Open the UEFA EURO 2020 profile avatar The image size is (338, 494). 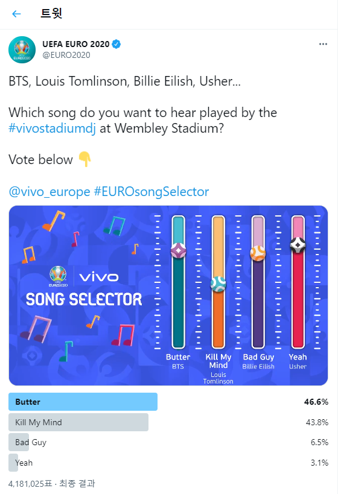pos(22,50)
